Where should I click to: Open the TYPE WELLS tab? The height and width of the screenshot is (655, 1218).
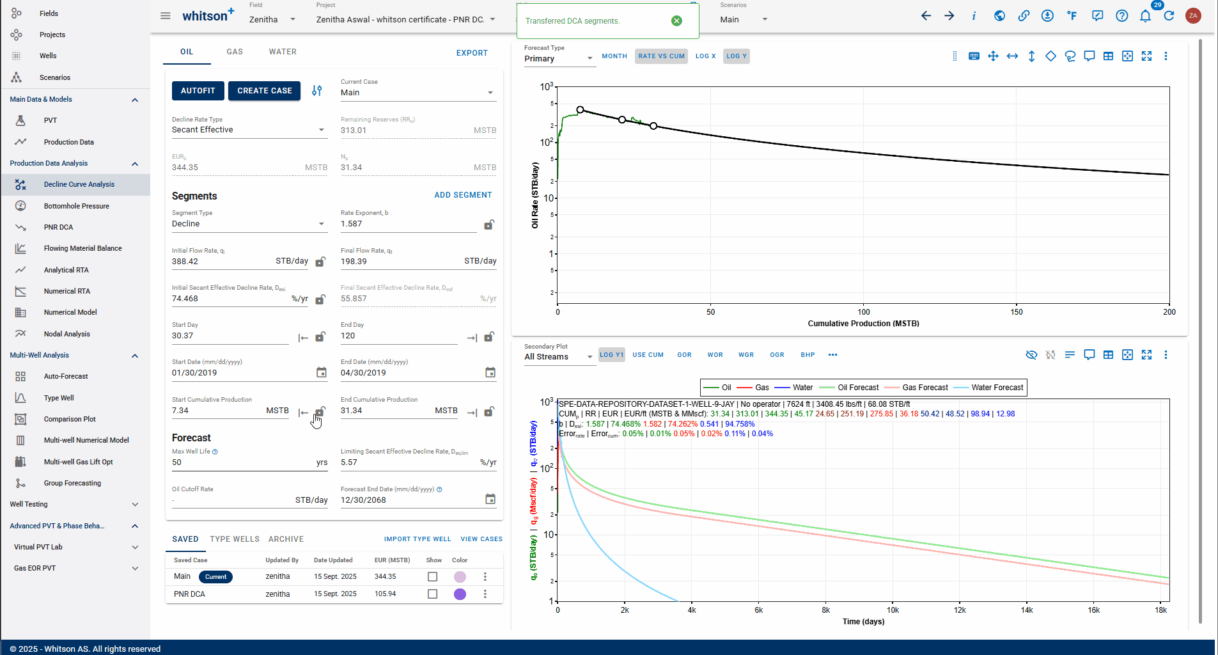235,539
